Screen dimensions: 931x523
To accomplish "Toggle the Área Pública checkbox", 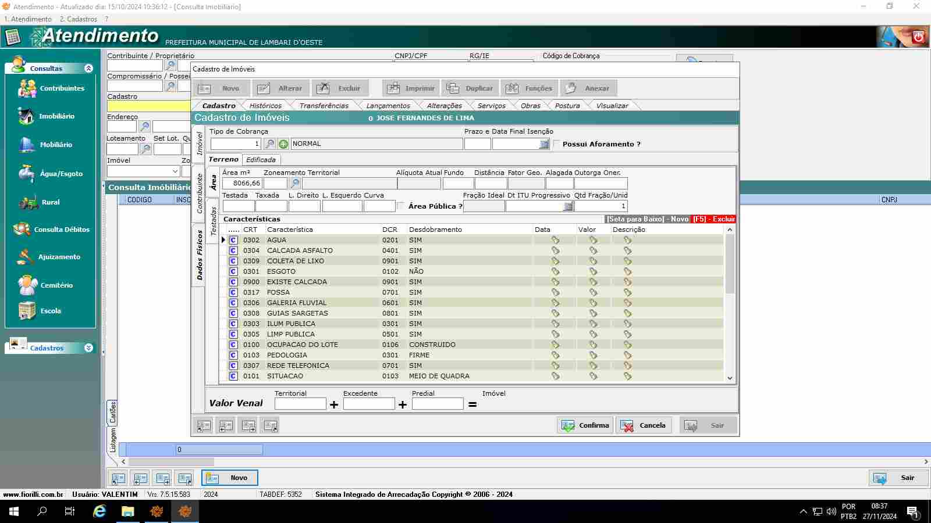I will (400, 206).
